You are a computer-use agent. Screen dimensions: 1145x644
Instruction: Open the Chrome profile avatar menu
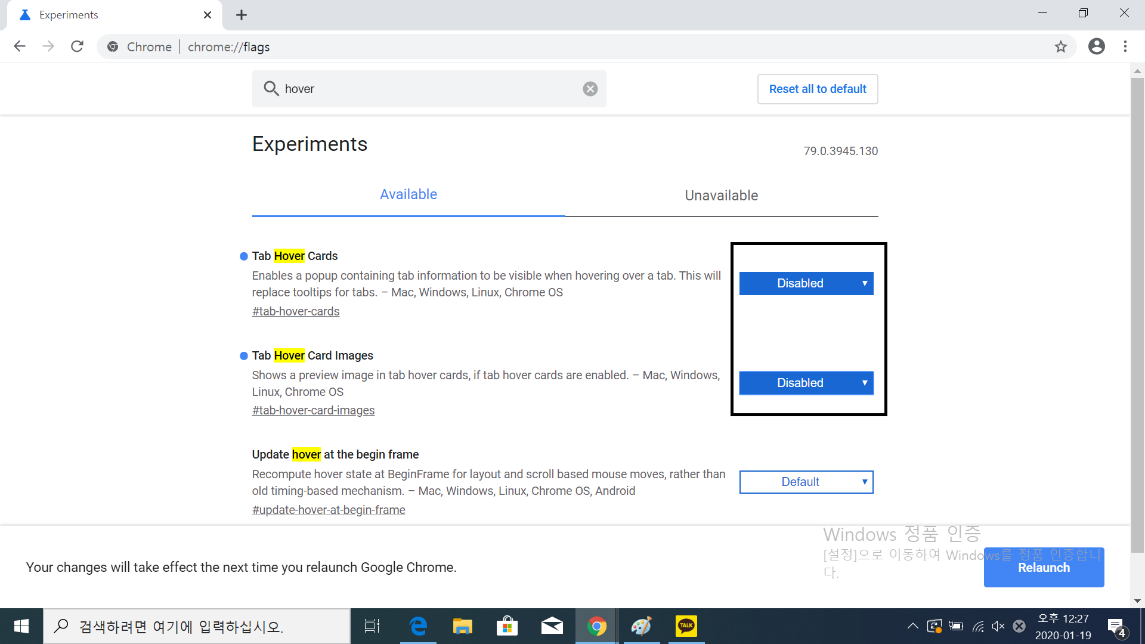click(1096, 47)
